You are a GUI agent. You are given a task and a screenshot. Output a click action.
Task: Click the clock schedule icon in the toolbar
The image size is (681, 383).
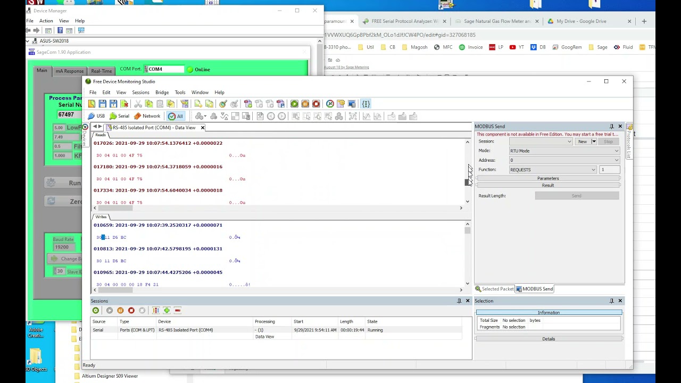click(x=330, y=104)
